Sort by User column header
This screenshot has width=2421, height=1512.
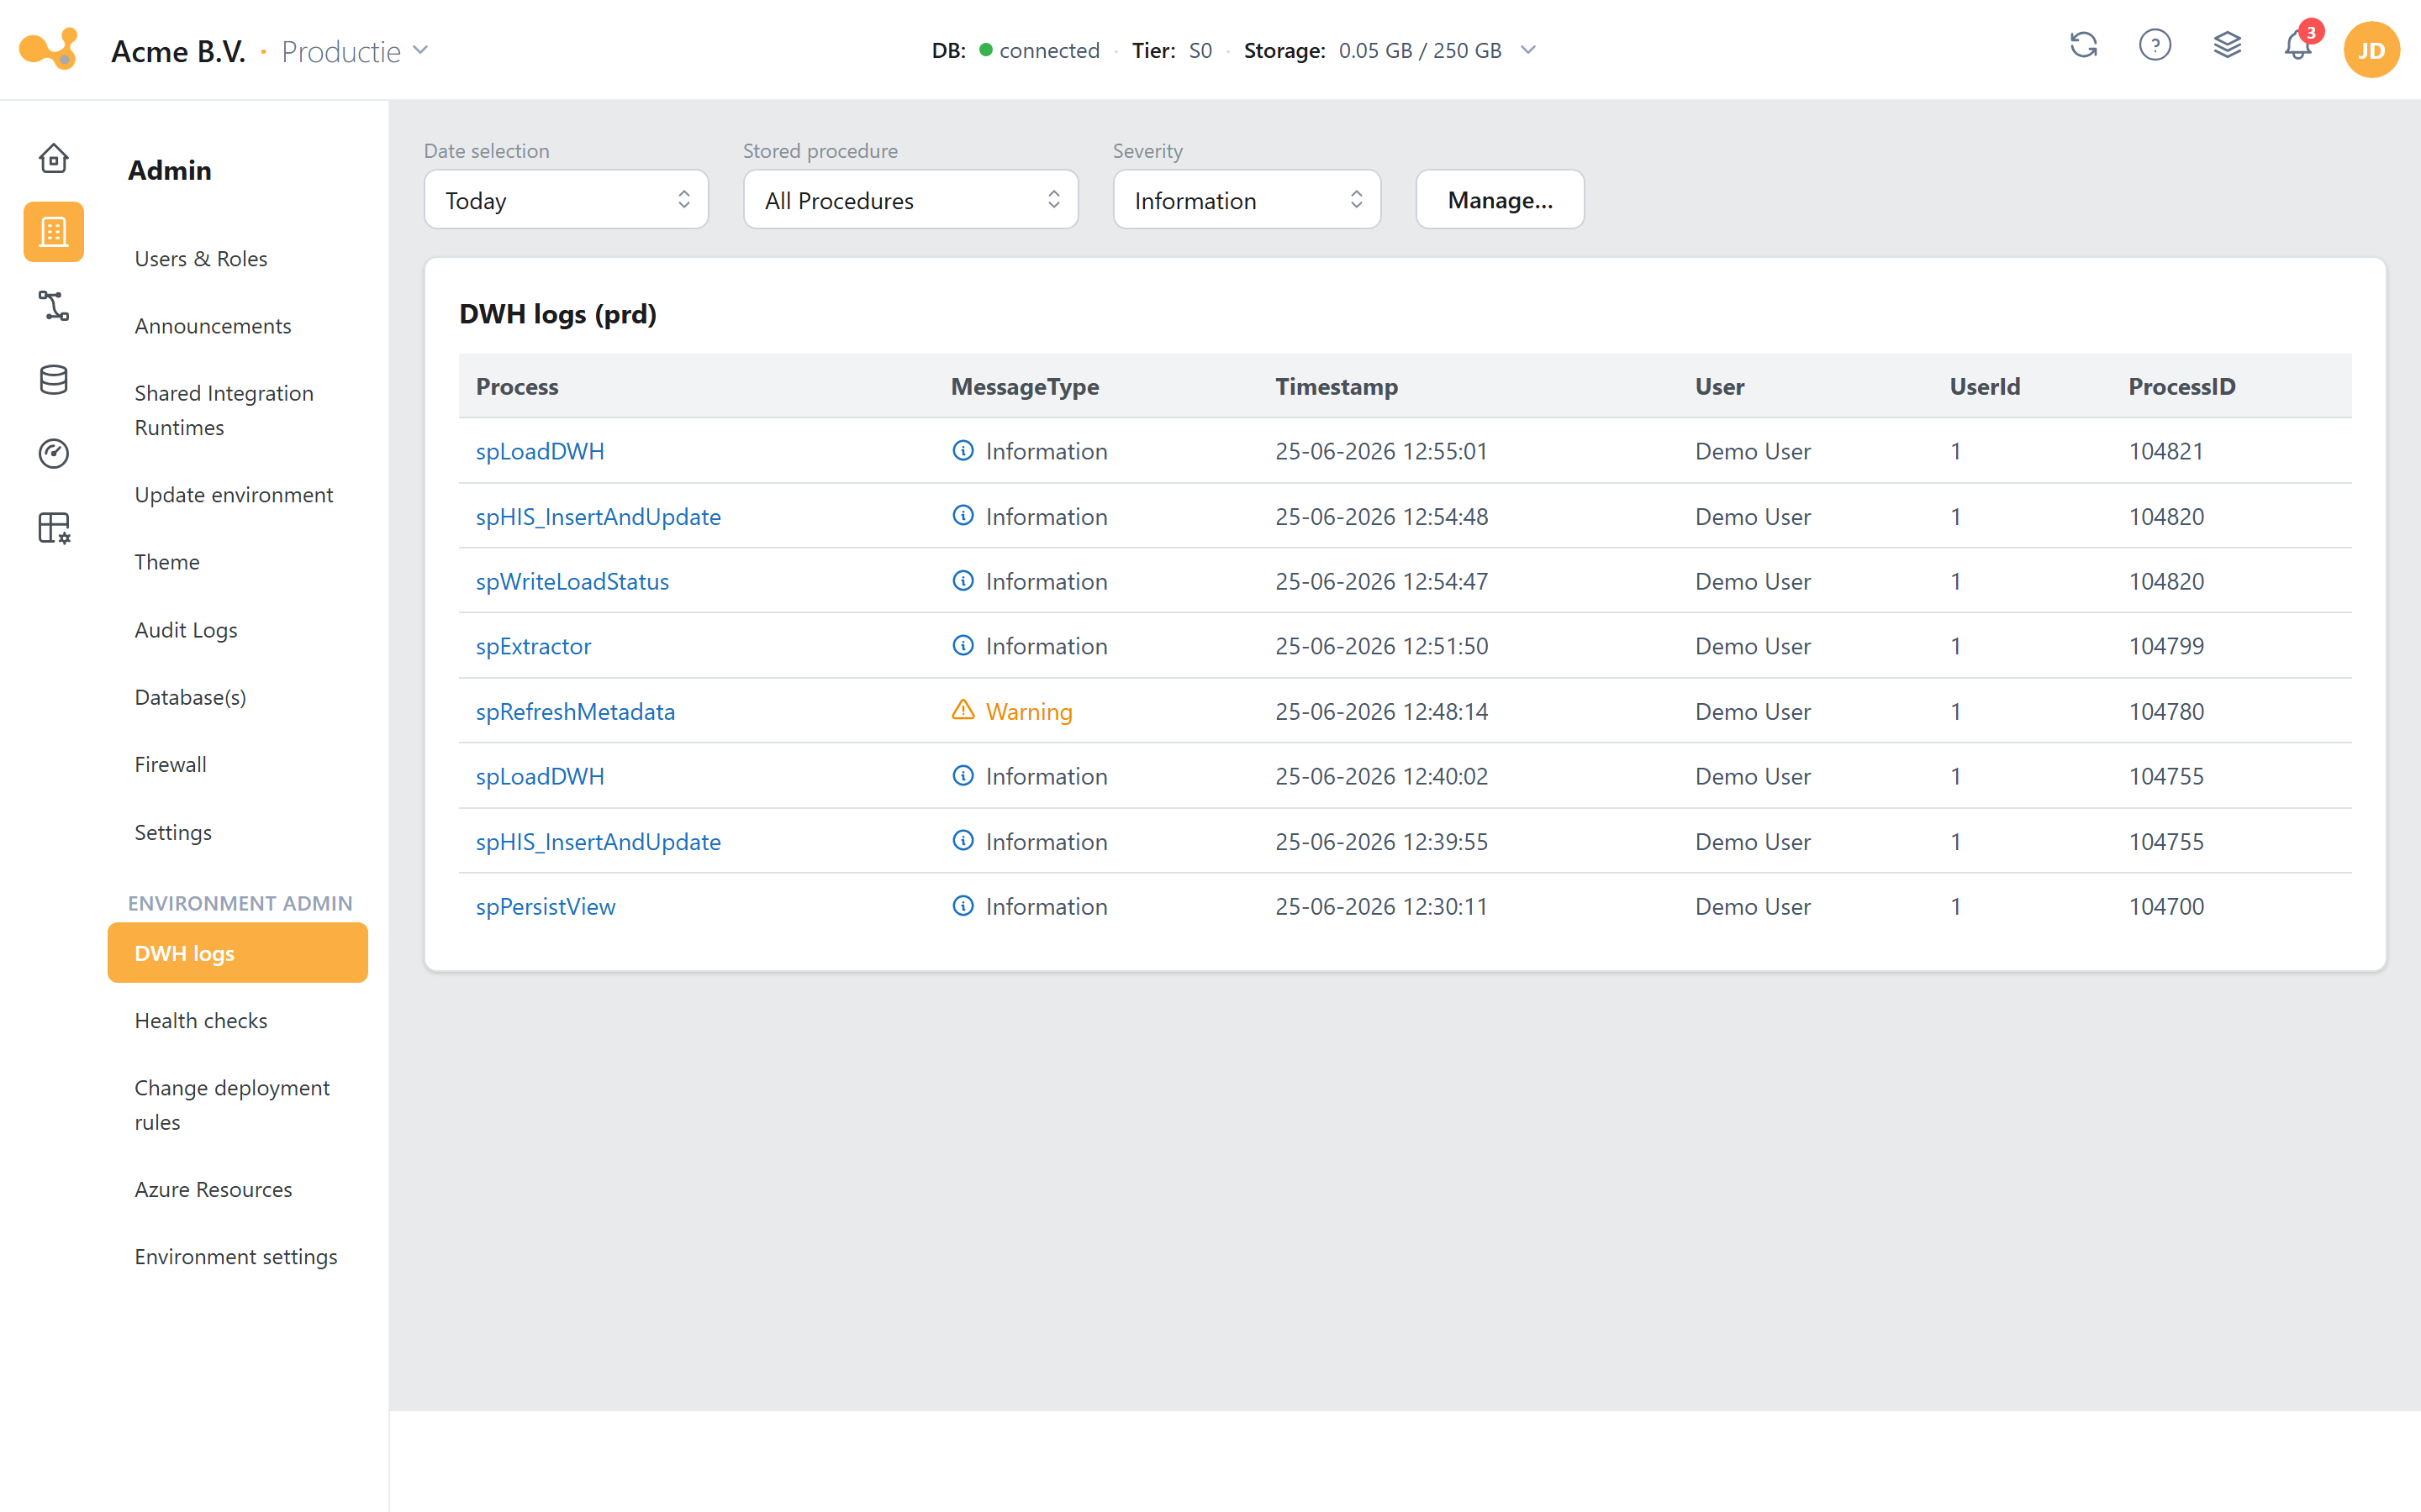tap(1720, 386)
